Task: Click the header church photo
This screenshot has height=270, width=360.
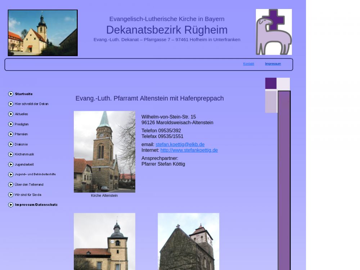Action: click(43, 33)
